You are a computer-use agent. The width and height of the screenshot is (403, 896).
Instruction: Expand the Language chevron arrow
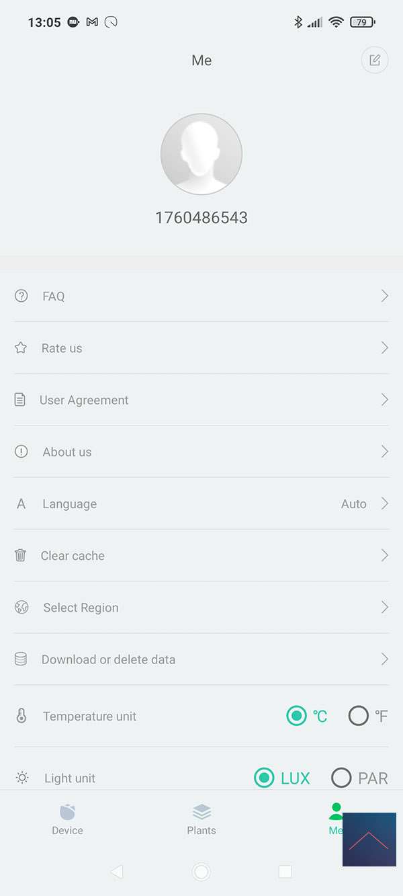pos(385,503)
